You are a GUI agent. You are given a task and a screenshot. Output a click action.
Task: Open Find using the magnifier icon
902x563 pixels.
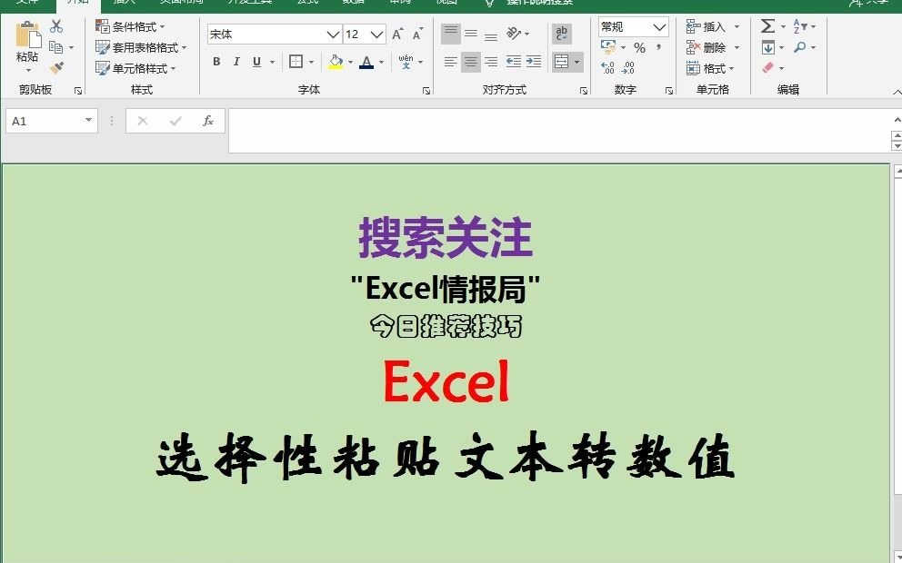(x=799, y=46)
